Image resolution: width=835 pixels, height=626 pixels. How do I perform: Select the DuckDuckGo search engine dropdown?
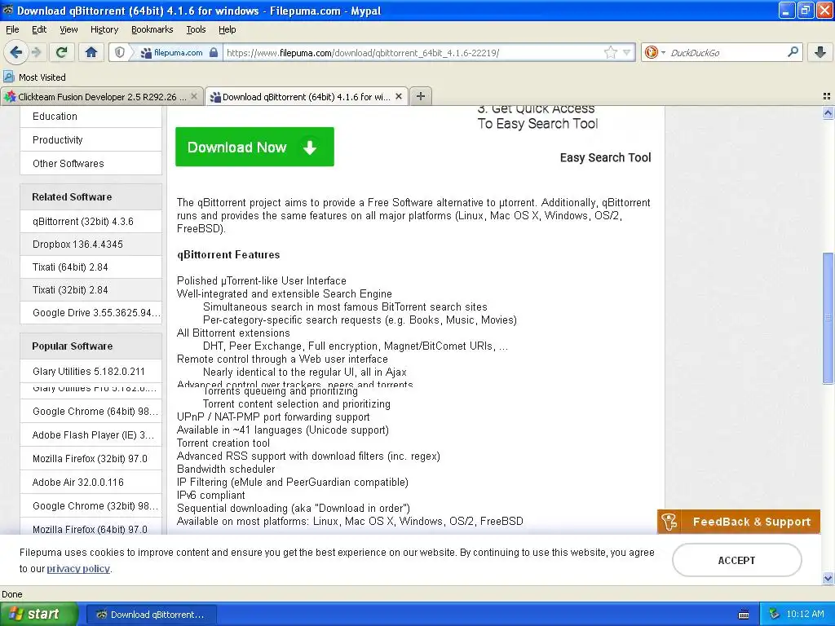click(655, 52)
